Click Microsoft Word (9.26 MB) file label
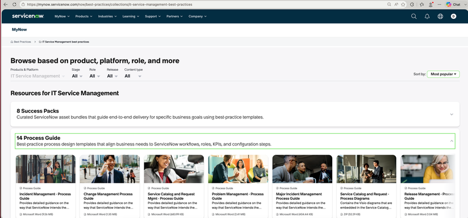Image resolution: width=468 pixels, height=218 pixels. tap(38, 214)
